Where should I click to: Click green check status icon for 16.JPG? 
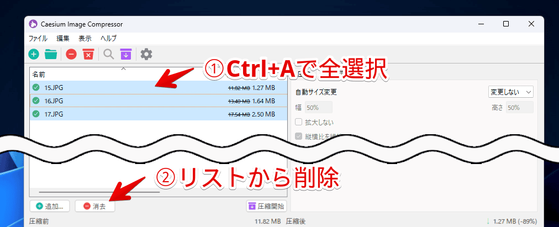coord(36,101)
